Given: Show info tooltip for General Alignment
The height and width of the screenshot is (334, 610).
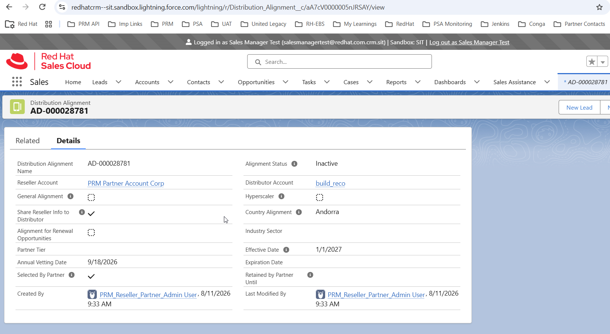Looking at the screenshot, I should (71, 196).
